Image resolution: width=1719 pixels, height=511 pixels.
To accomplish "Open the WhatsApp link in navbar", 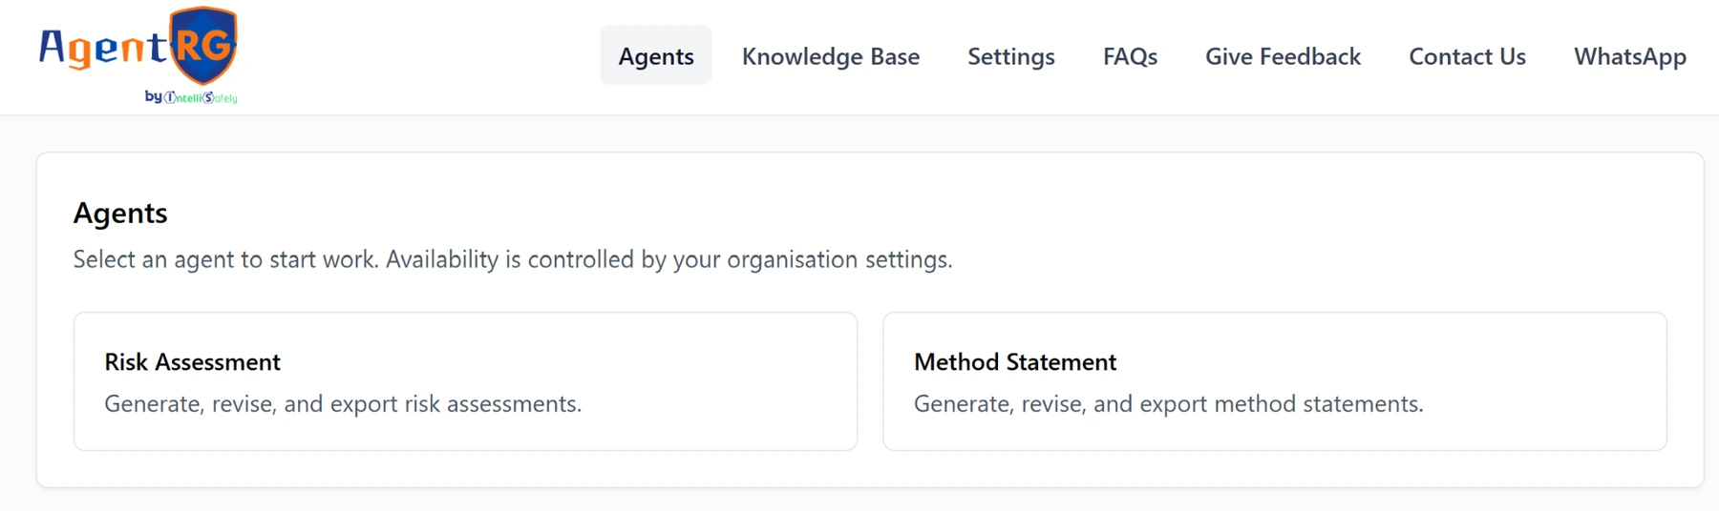I will (1630, 56).
